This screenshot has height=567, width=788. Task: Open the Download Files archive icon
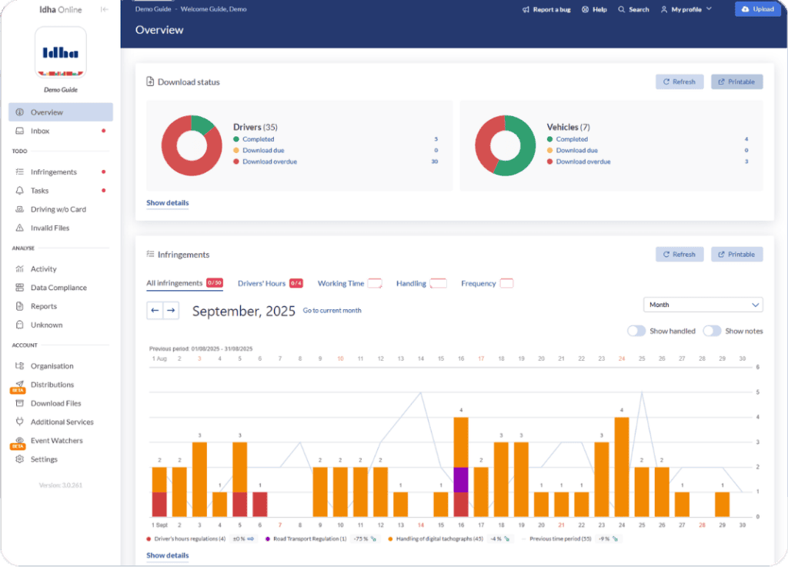point(19,403)
